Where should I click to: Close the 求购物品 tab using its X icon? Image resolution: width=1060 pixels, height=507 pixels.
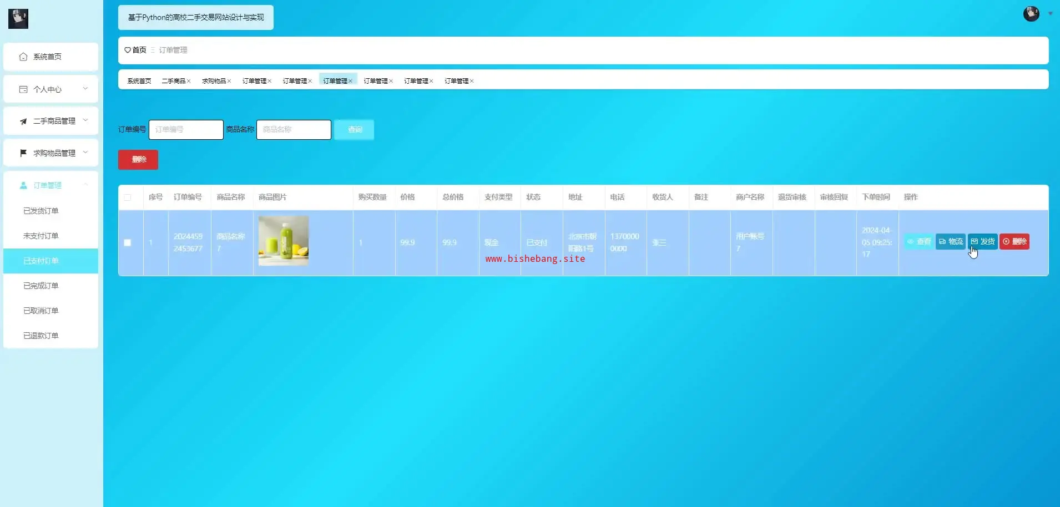[x=229, y=82]
